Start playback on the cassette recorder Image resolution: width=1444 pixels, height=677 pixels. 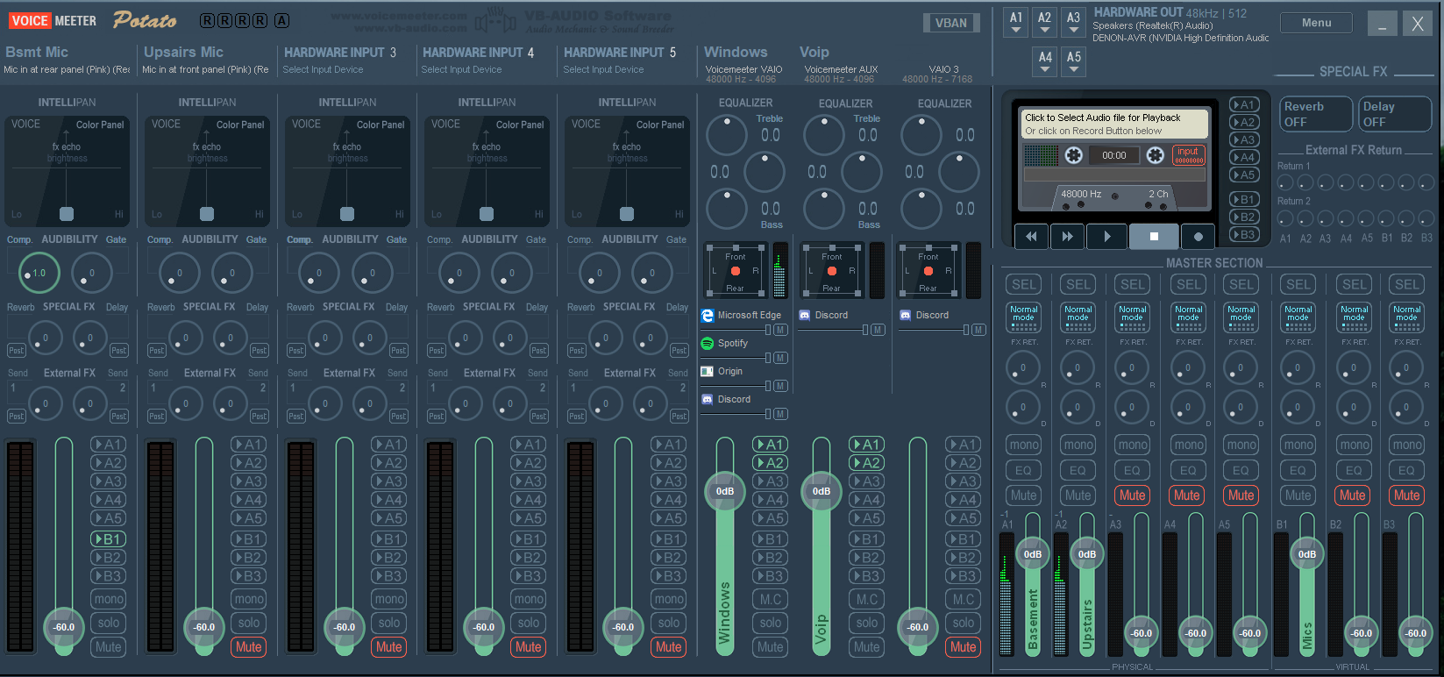coord(1106,236)
